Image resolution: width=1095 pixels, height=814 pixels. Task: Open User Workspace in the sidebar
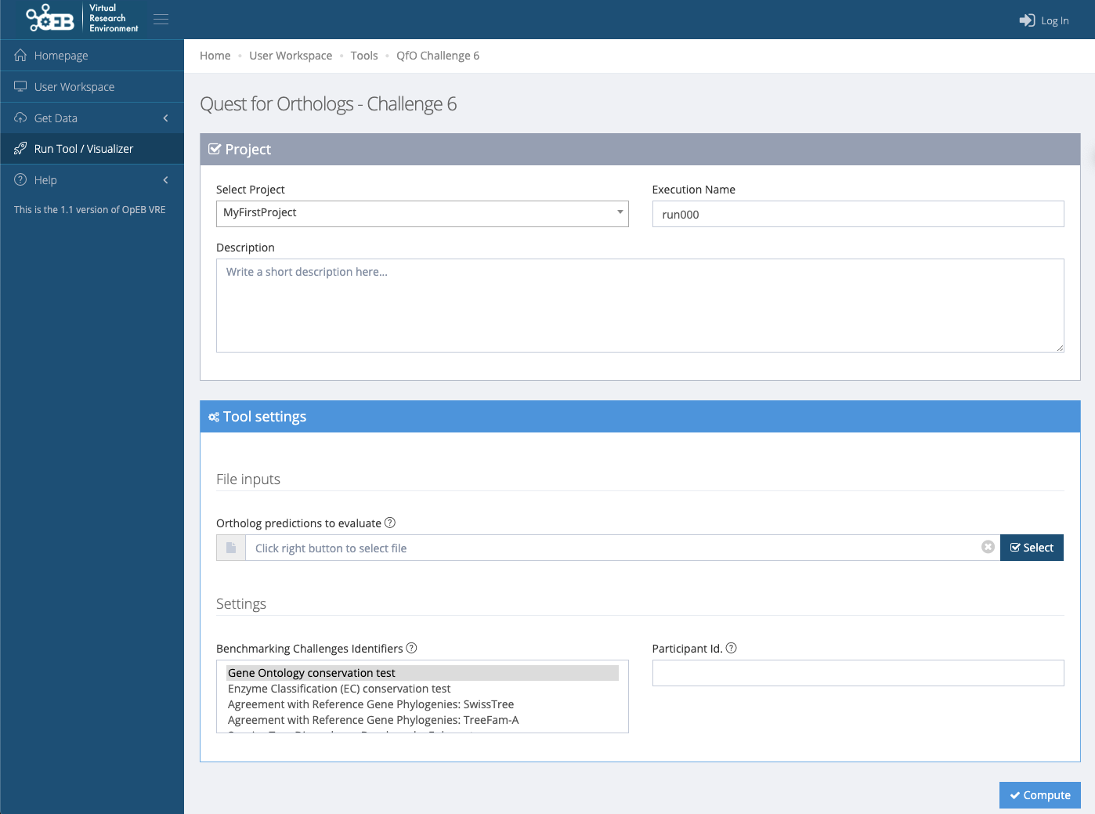[x=92, y=86]
